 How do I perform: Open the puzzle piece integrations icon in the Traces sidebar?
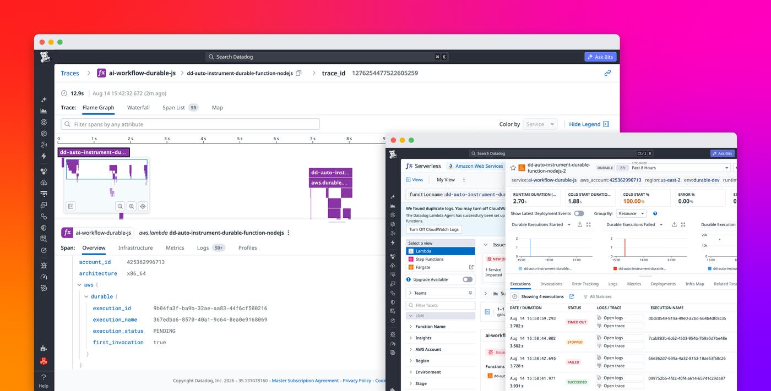tap(44, 348)
